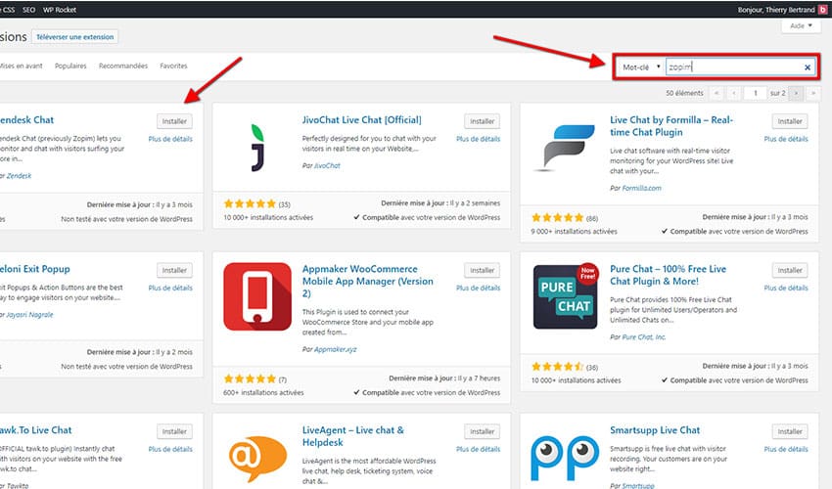The image size is (832, 489).
Task: Open Plus de détails for JivoChat
Action: click(478, 139)
